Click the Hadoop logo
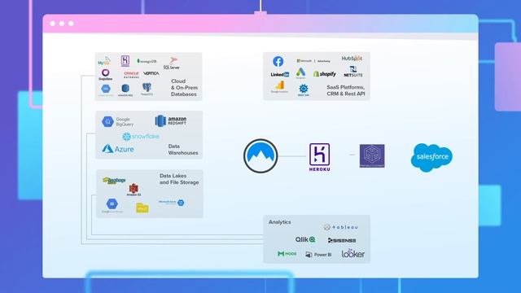Screen dimensions: 521x293 pyautogui.click(x=114, y=181)
